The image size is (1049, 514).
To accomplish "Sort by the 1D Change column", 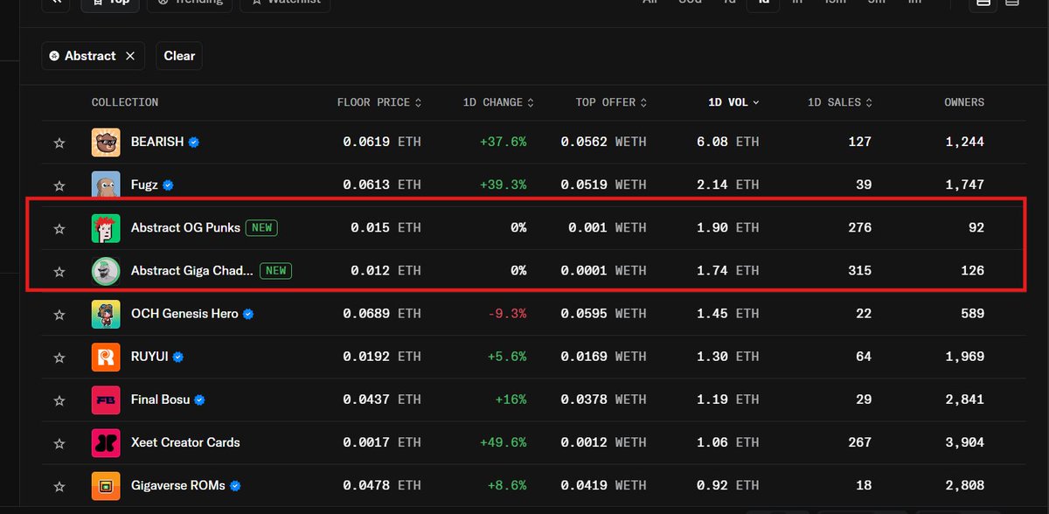I will tap(498, 102).
